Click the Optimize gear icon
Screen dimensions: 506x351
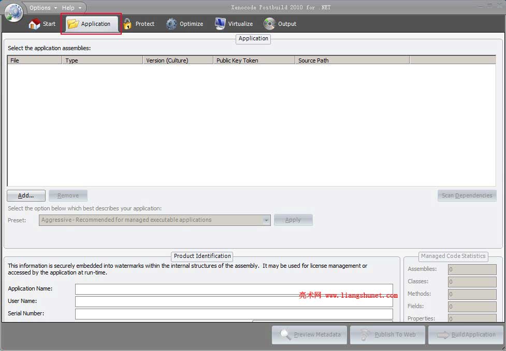pos(171,24)
